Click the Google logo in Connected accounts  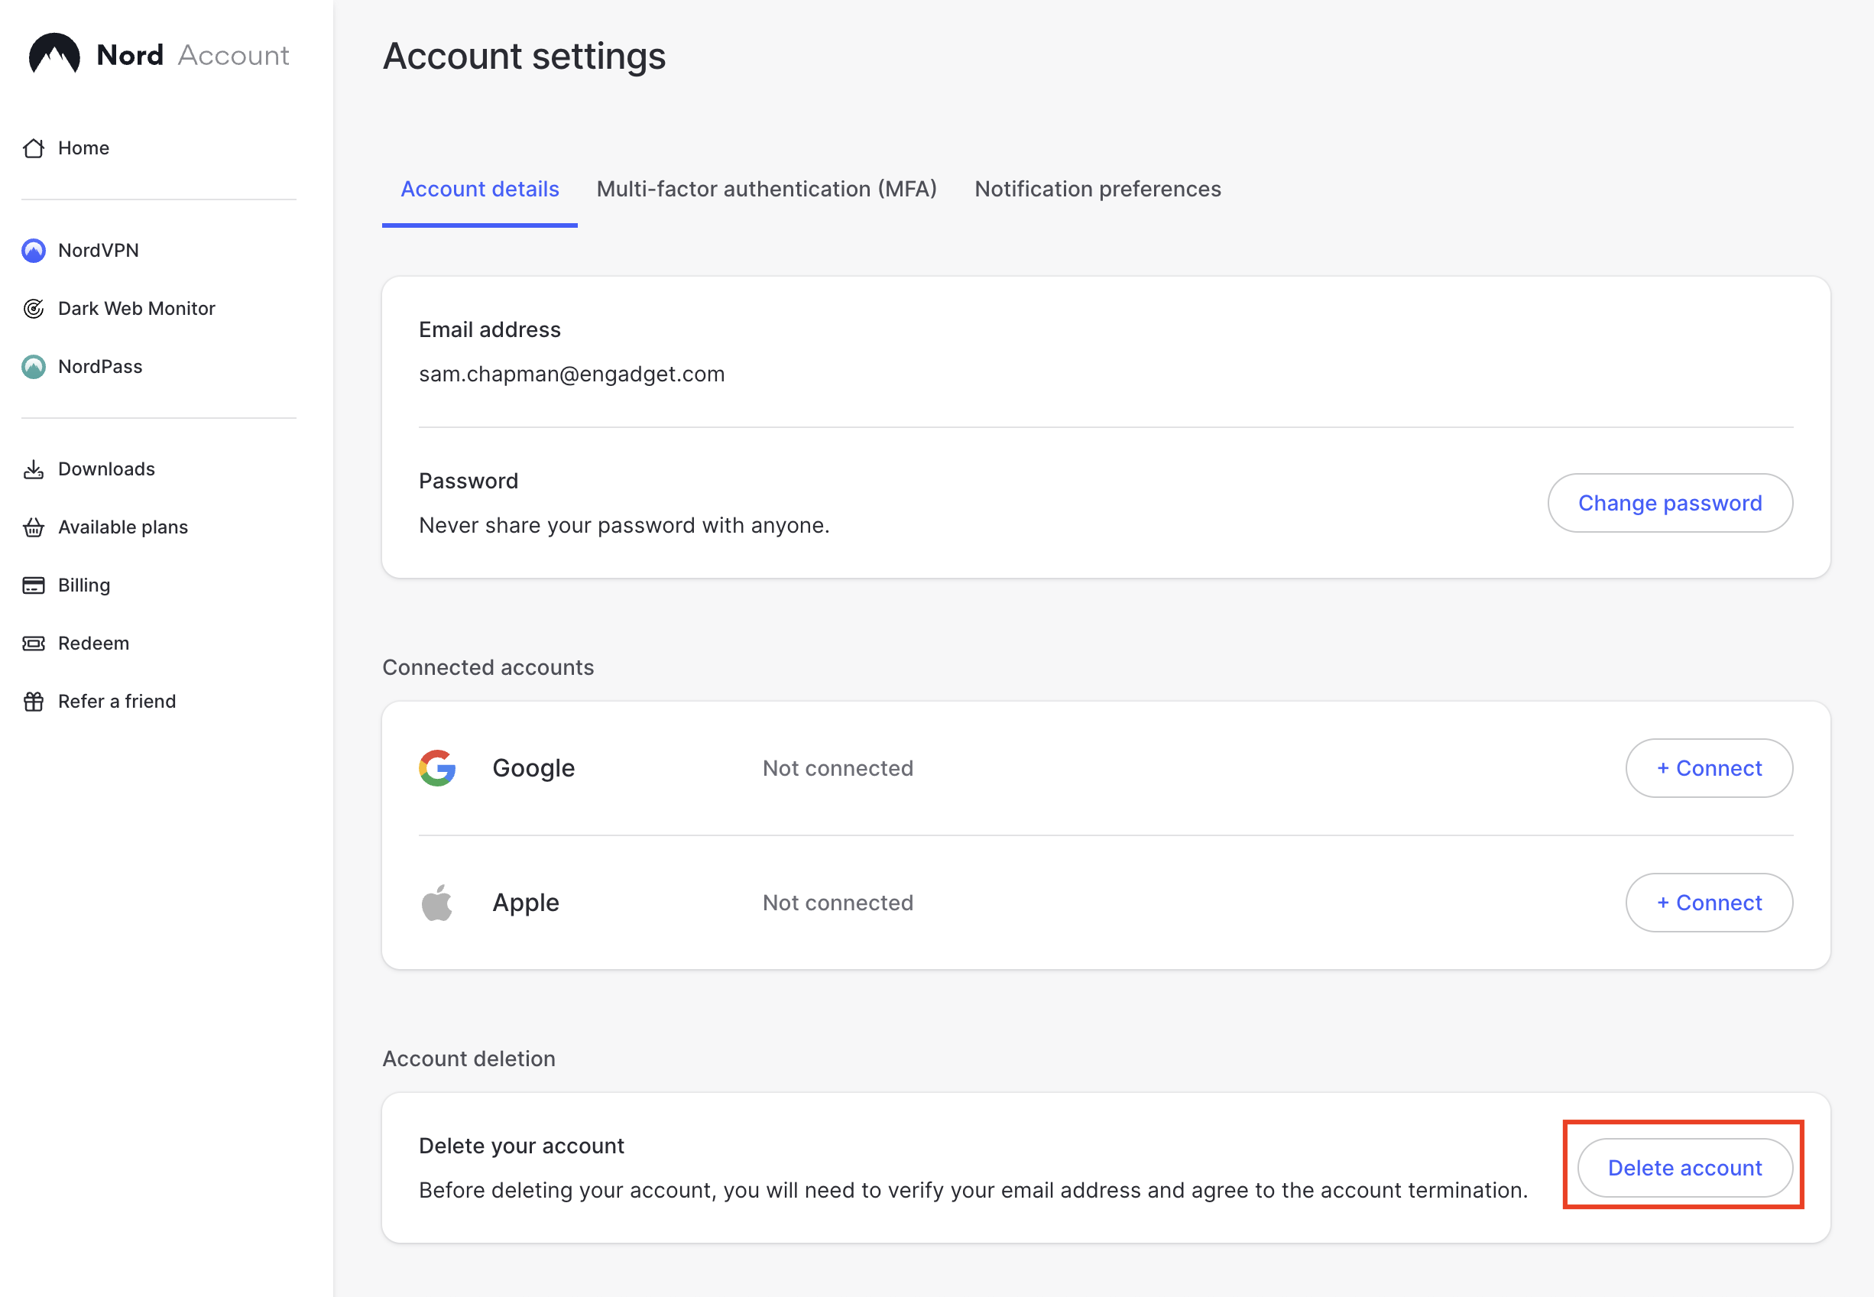[x=437, y=768]
